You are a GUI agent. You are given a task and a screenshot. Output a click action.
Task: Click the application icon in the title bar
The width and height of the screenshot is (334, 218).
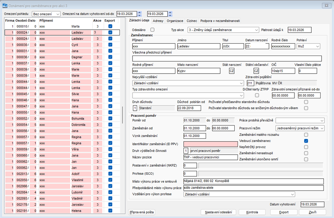tap(5, 6)
